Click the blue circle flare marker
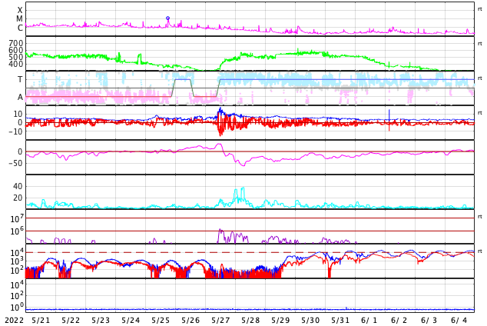Image resolution: width=487 pixels, height=326 pixels. (x=167, y=18)
